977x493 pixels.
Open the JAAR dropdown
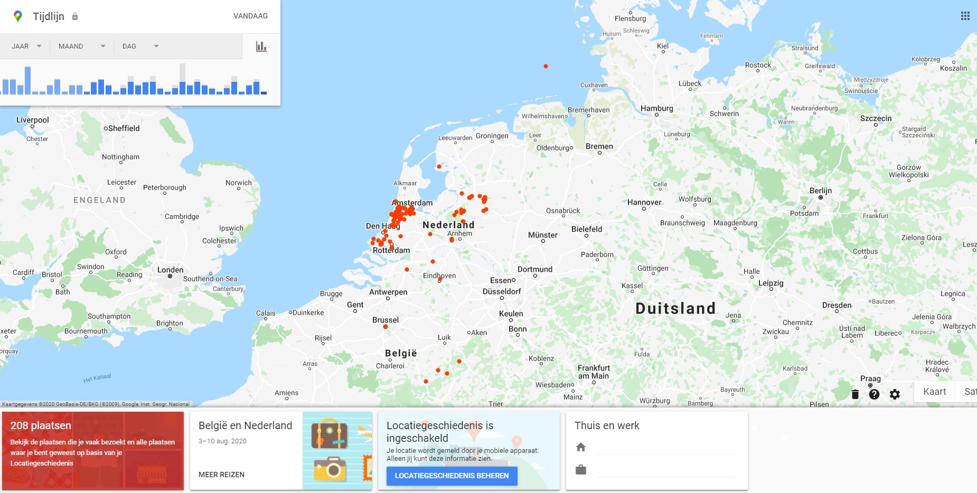26,46
